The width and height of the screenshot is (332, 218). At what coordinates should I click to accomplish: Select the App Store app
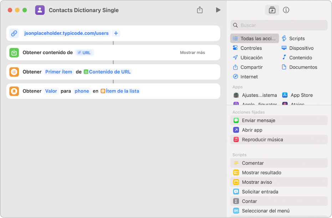point(297,95)
